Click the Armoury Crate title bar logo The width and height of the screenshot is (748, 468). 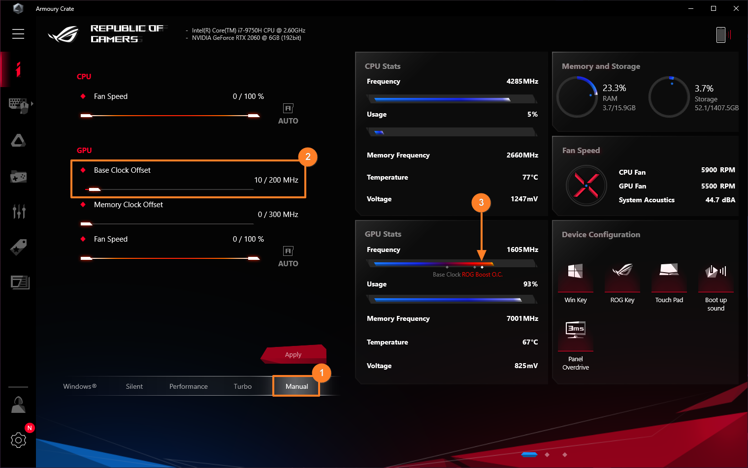point(18,8)
